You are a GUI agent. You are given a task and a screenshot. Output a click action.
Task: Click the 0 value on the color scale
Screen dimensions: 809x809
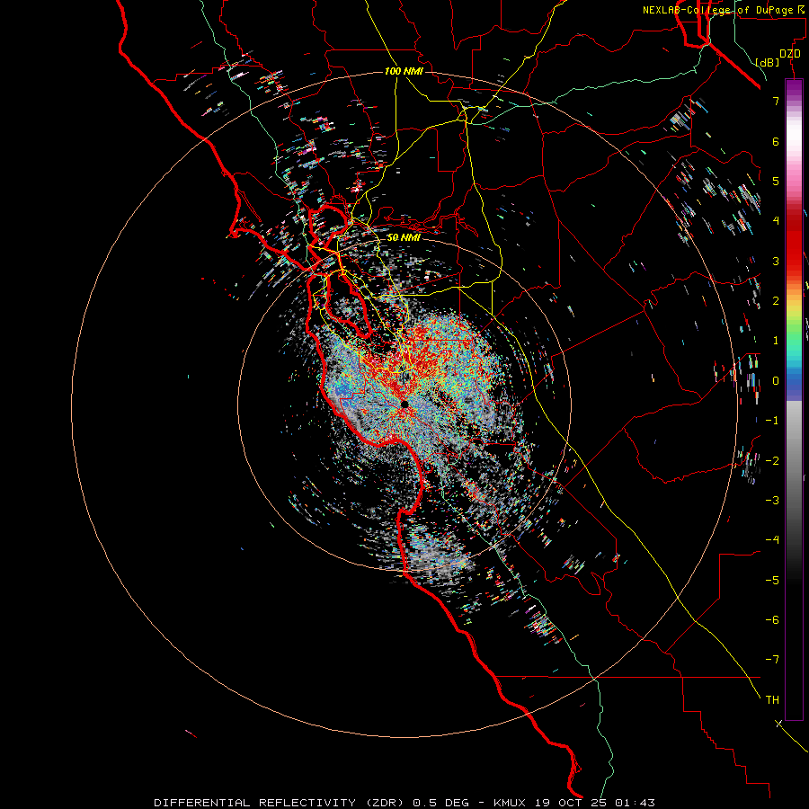pyautogui.click(x=776, y=381)
